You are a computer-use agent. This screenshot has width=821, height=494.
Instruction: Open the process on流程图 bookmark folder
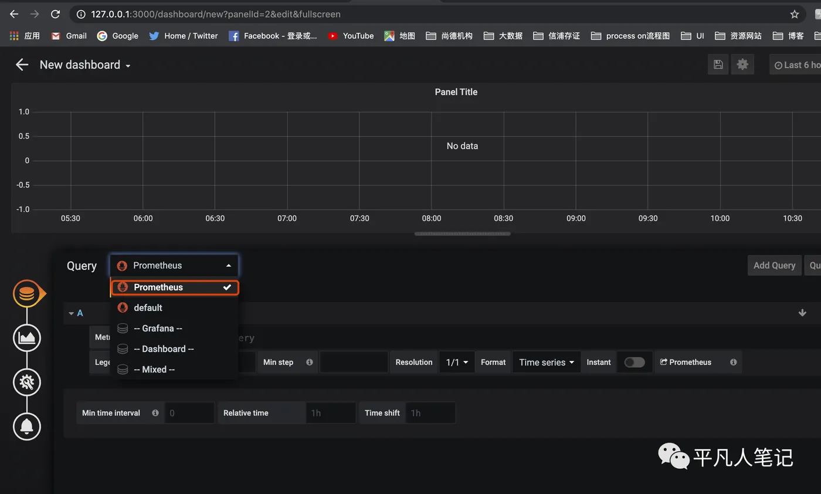point(630,36)
